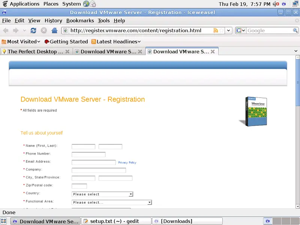Go forward with the Forward arrow button
Viewport: 300px width, 225px height.
(x=16, y=30)
